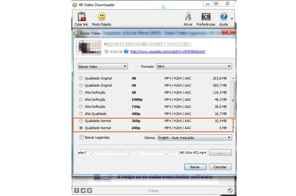Click the Facebook icon in status bar

coord(77,190)
